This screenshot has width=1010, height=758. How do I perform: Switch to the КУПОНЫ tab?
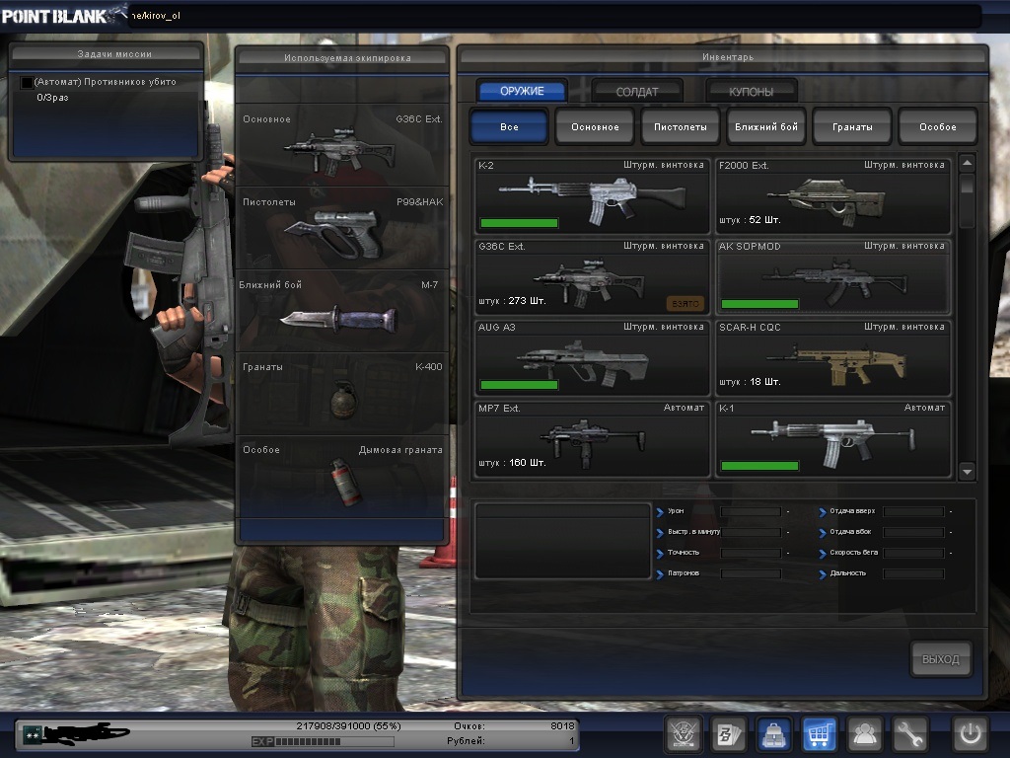click(751, 92)
